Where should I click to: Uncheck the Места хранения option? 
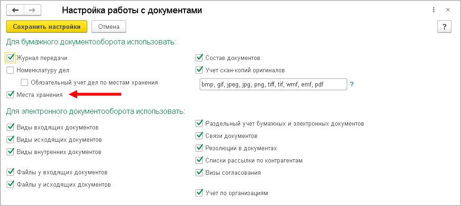pos(10,95)
